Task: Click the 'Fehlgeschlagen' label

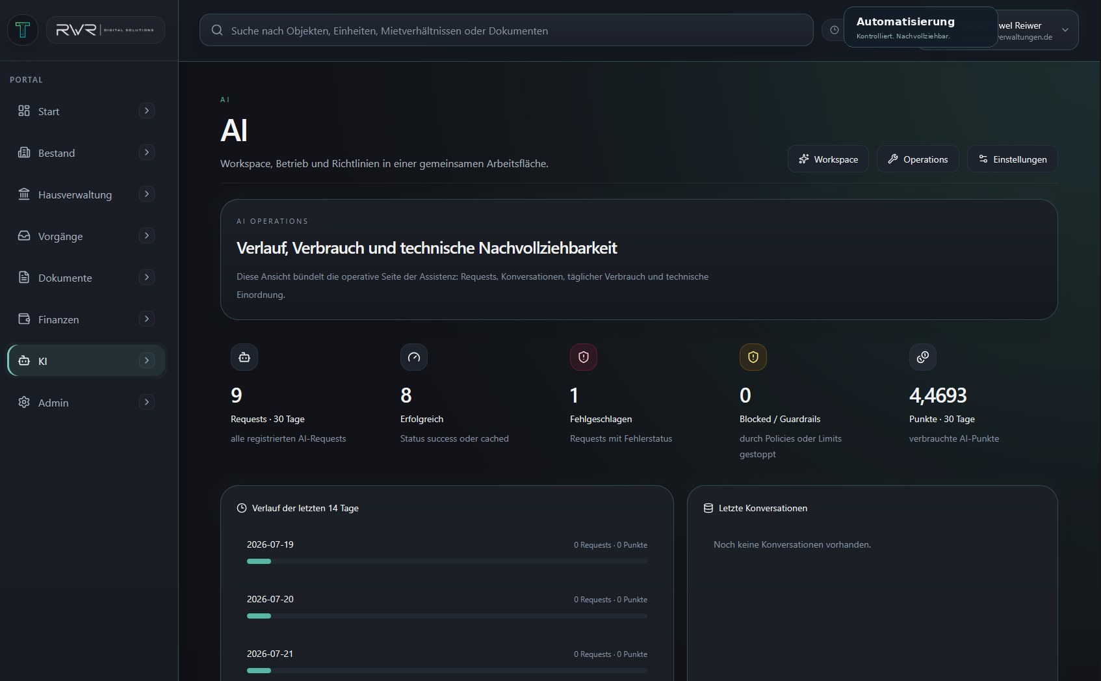Action: tap(601, 419)
